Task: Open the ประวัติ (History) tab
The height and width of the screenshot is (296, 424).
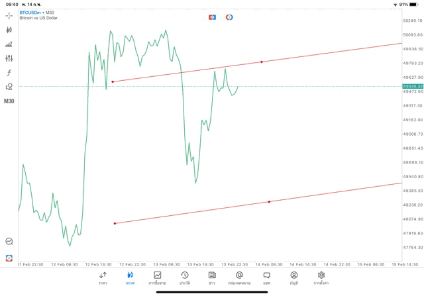Action: 184,278
